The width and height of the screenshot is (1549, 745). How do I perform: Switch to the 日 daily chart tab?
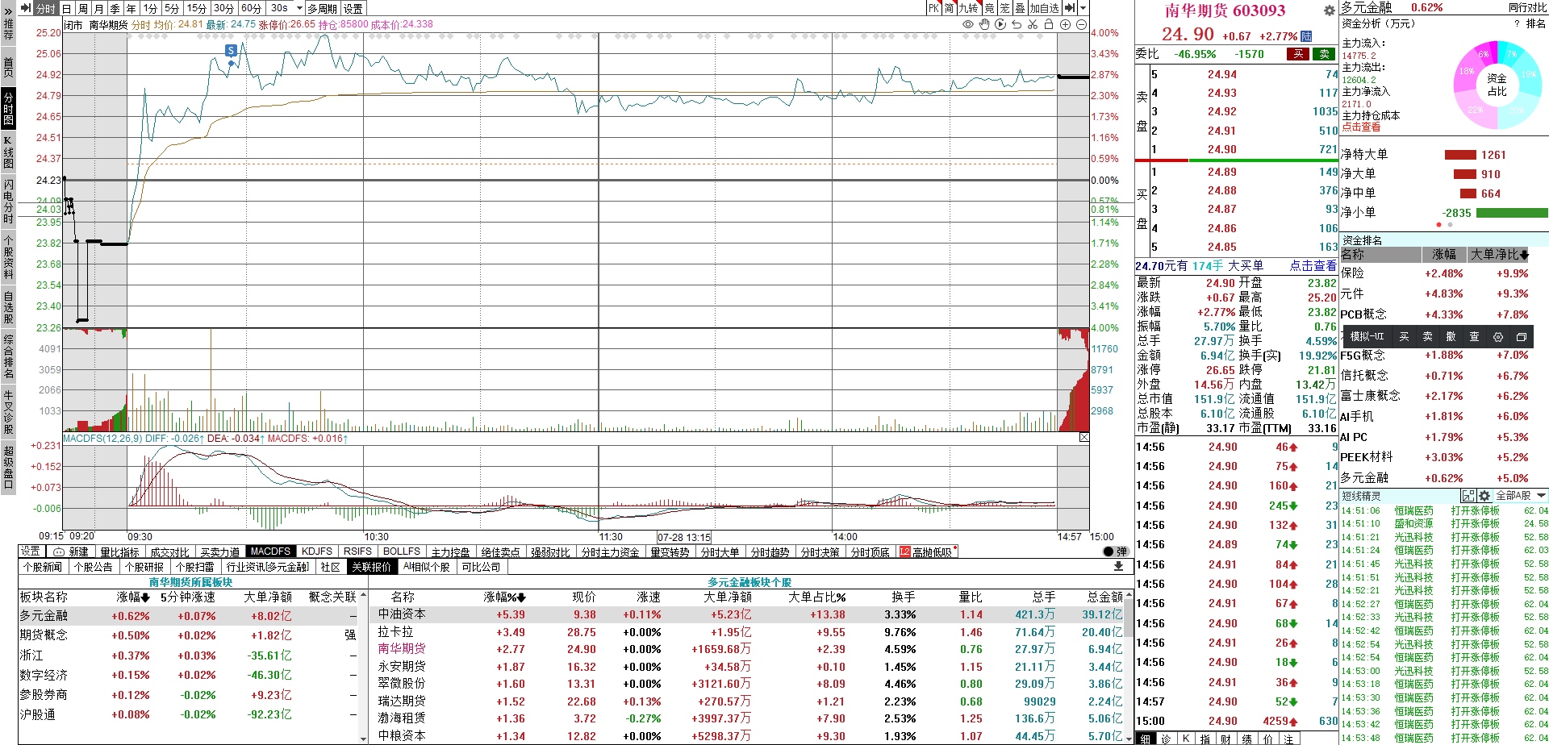coord(67,8)
